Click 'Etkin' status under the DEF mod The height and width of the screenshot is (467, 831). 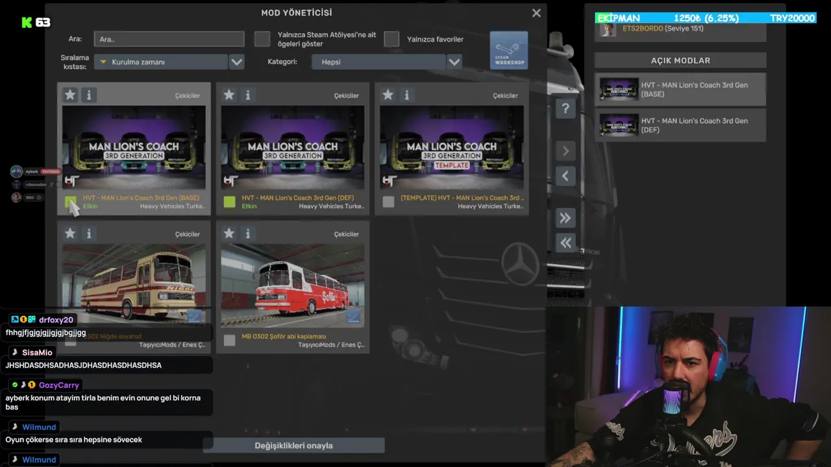pos(249,206)
